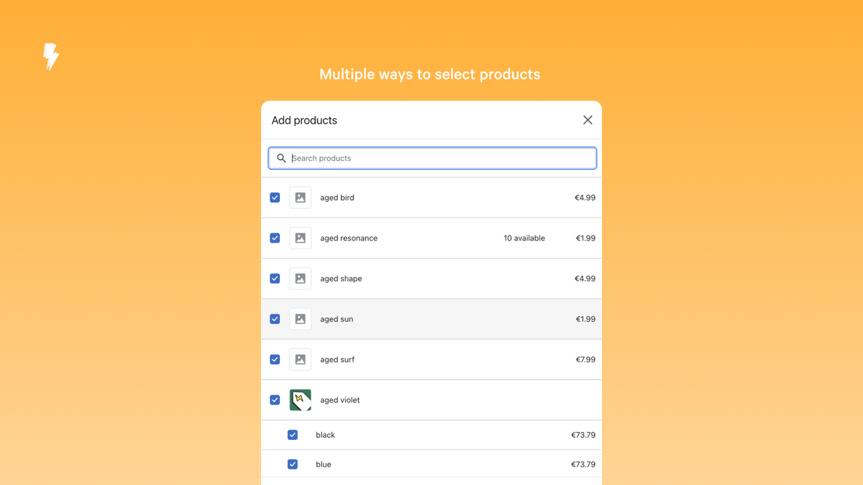Uncheck the black variant of aged violet
Screen dimensions: 863x485
pyautogui.click(x=293, y=434)
